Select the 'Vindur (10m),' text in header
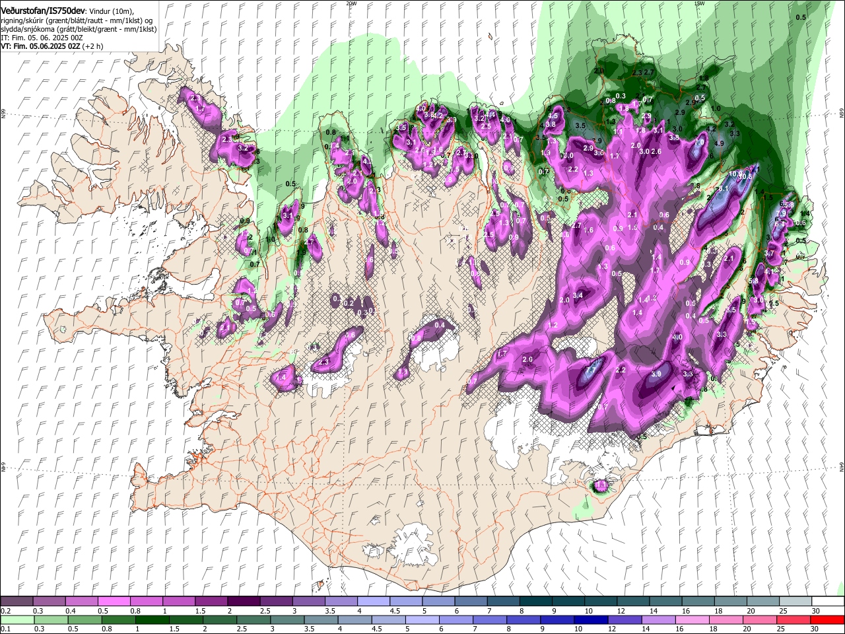Screen dimensions: 845x634 (x=111, y=11)
